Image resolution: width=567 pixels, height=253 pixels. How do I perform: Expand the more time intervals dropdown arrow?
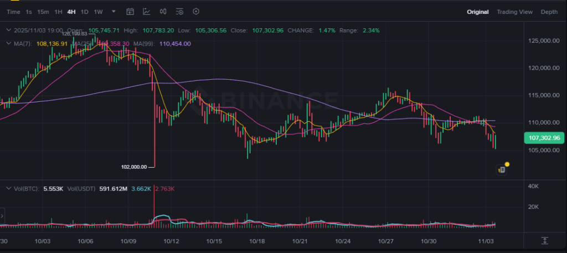114,12
